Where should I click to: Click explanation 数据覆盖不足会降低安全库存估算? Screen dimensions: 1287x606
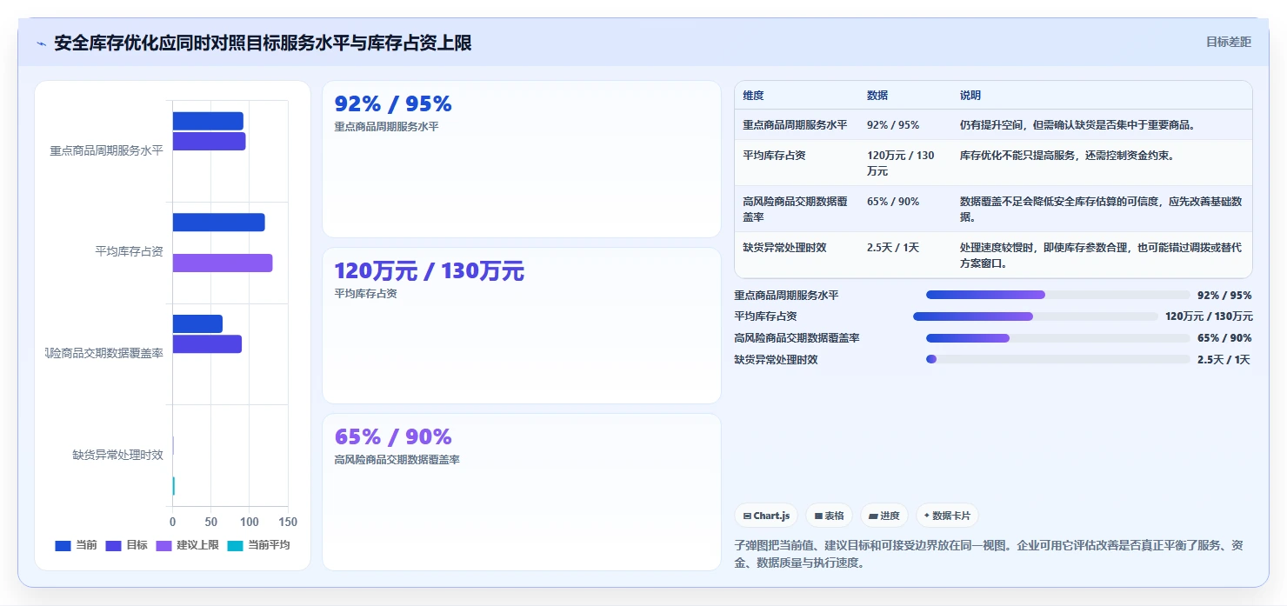[1101, 209]
